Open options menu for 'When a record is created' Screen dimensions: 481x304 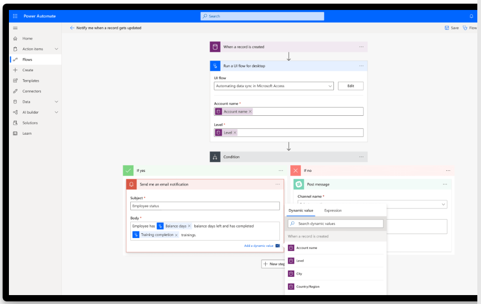tap(361, 47)
